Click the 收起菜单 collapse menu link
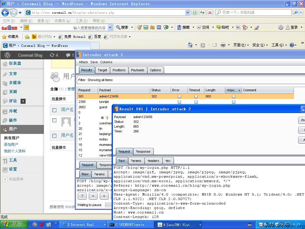 pyautogui.click(x=13, y=179)
